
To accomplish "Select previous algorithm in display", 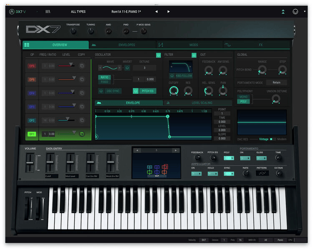I will click(x=137, y=150).
